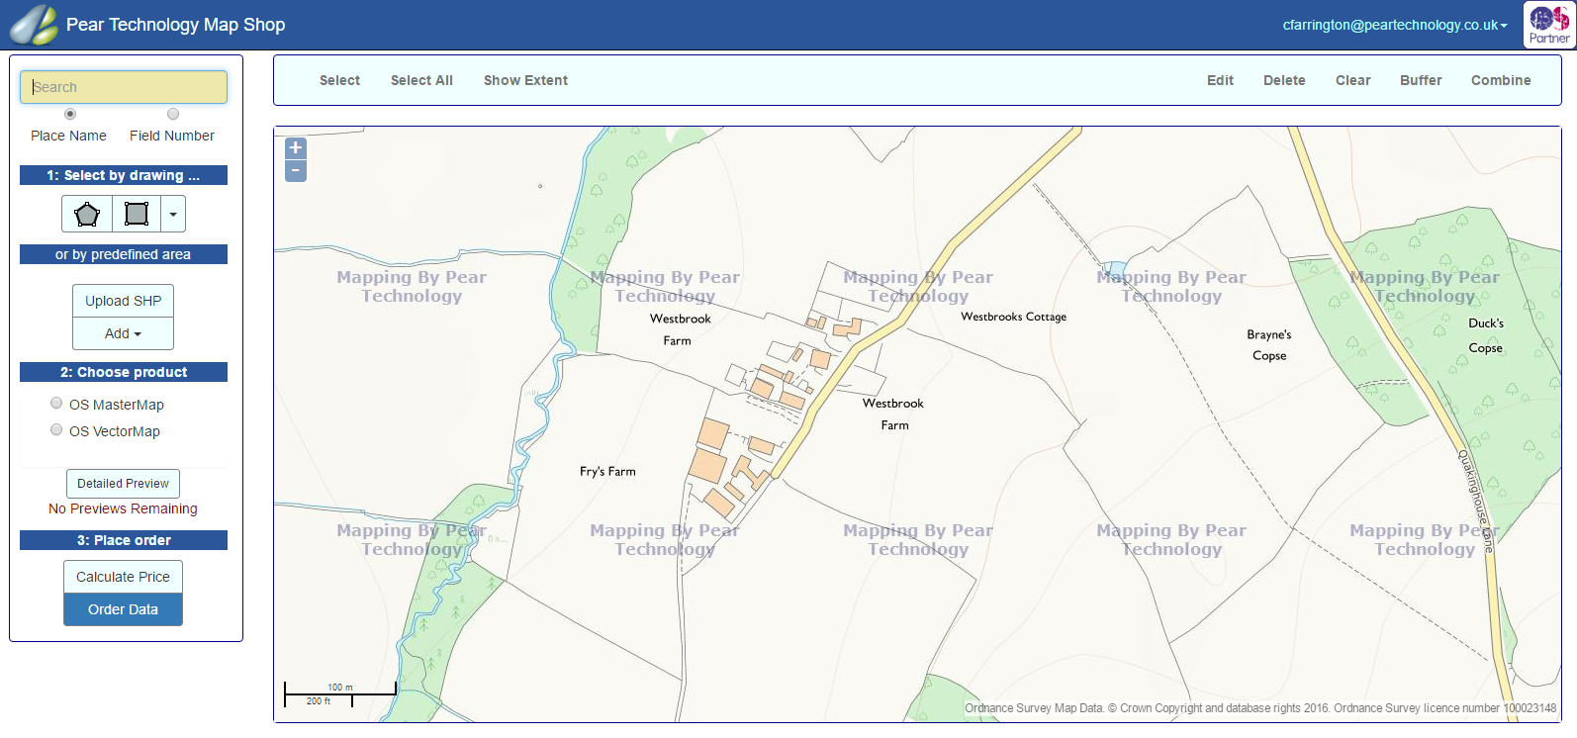Click Edit in the toolbar
1577x738 pixels.
pos(1220,80)
